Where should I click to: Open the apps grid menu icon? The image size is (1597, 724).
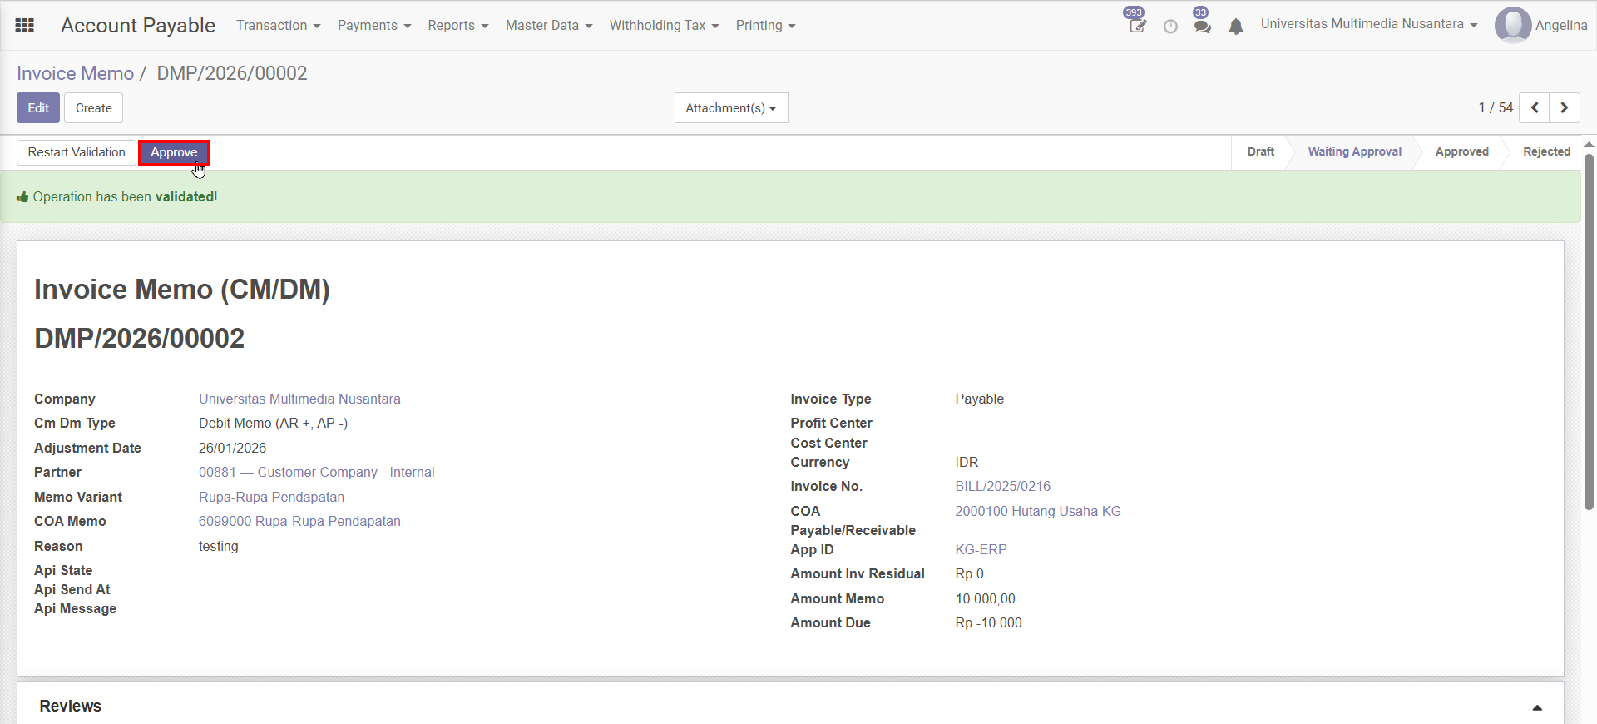[25, 26]
